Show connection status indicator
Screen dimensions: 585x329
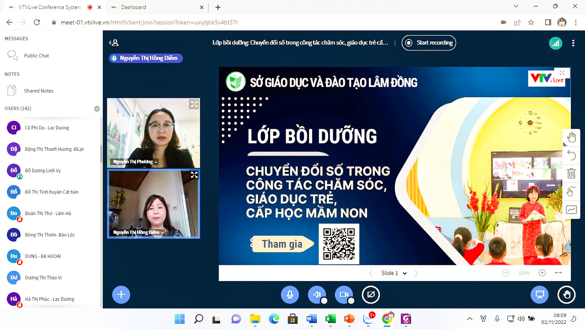pyautogui.click(x=556, y=43)
